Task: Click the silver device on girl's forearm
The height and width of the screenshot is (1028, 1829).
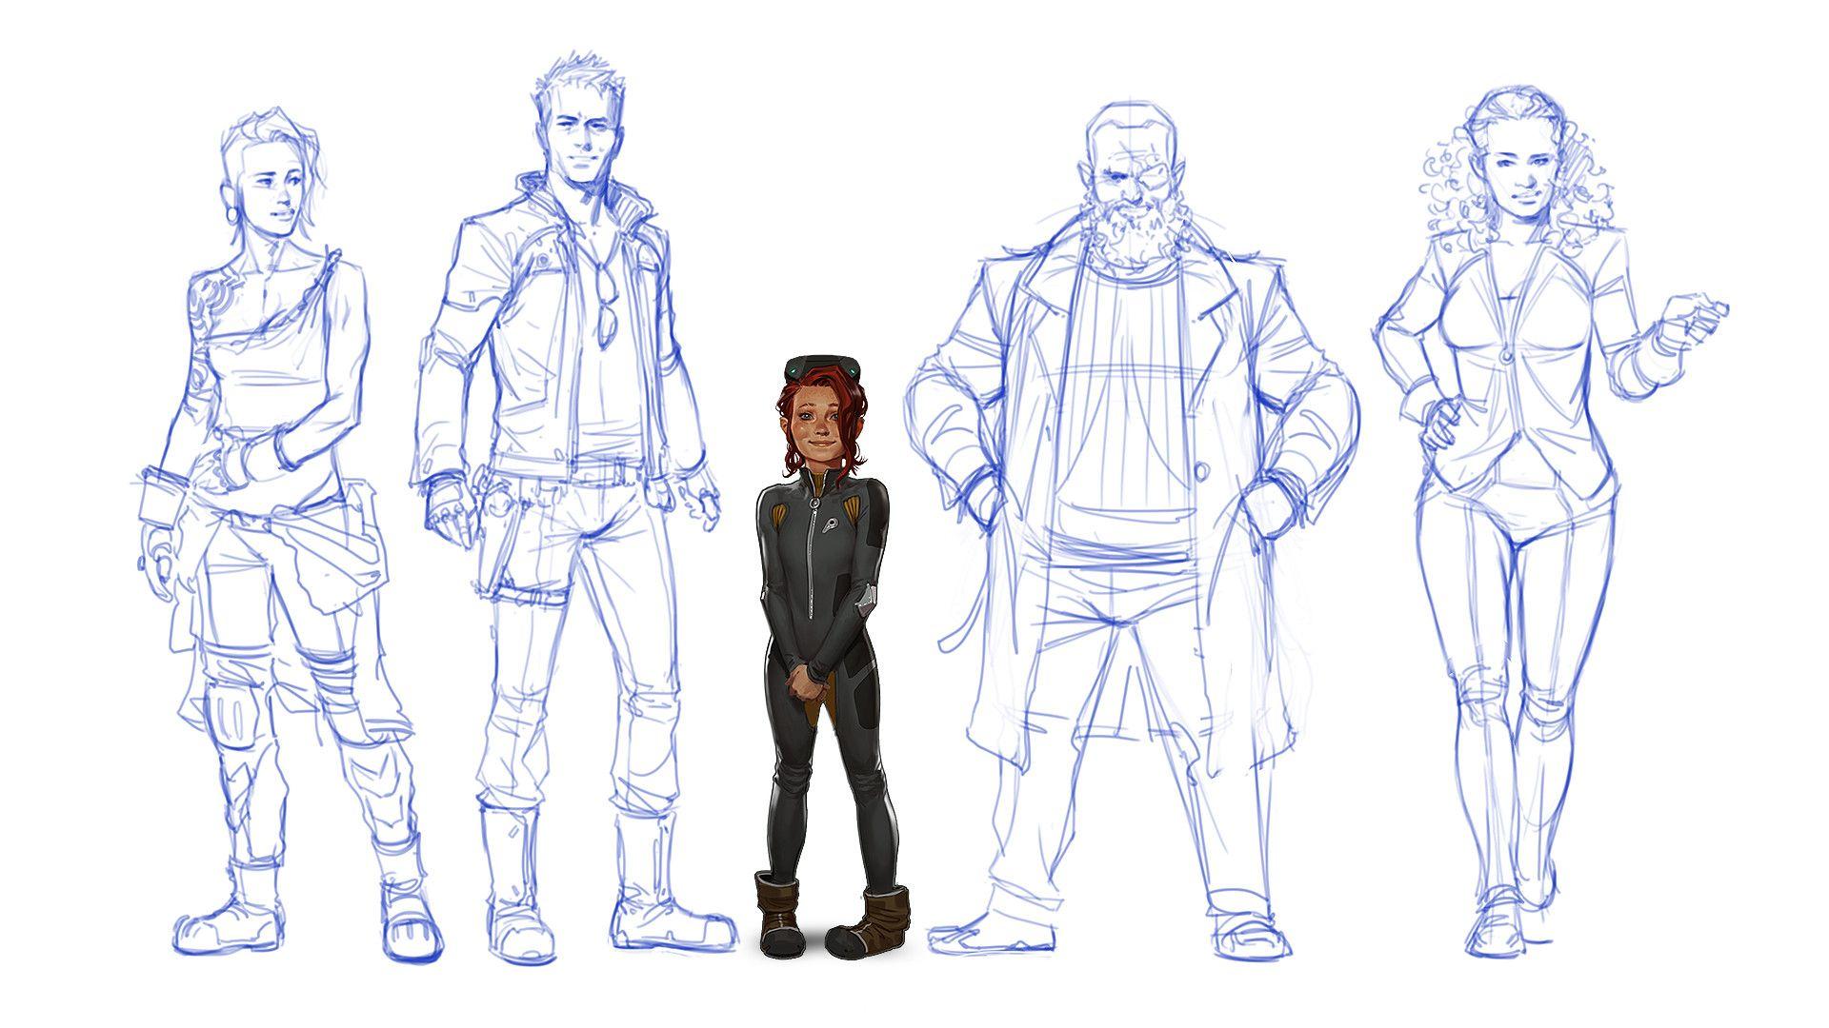Action: [866, 599]
